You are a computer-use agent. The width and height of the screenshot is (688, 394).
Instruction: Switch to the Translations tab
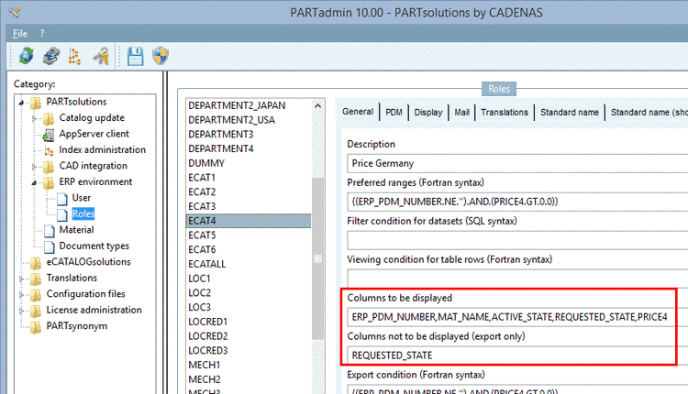pyautogui.click(x=505, y=112)
